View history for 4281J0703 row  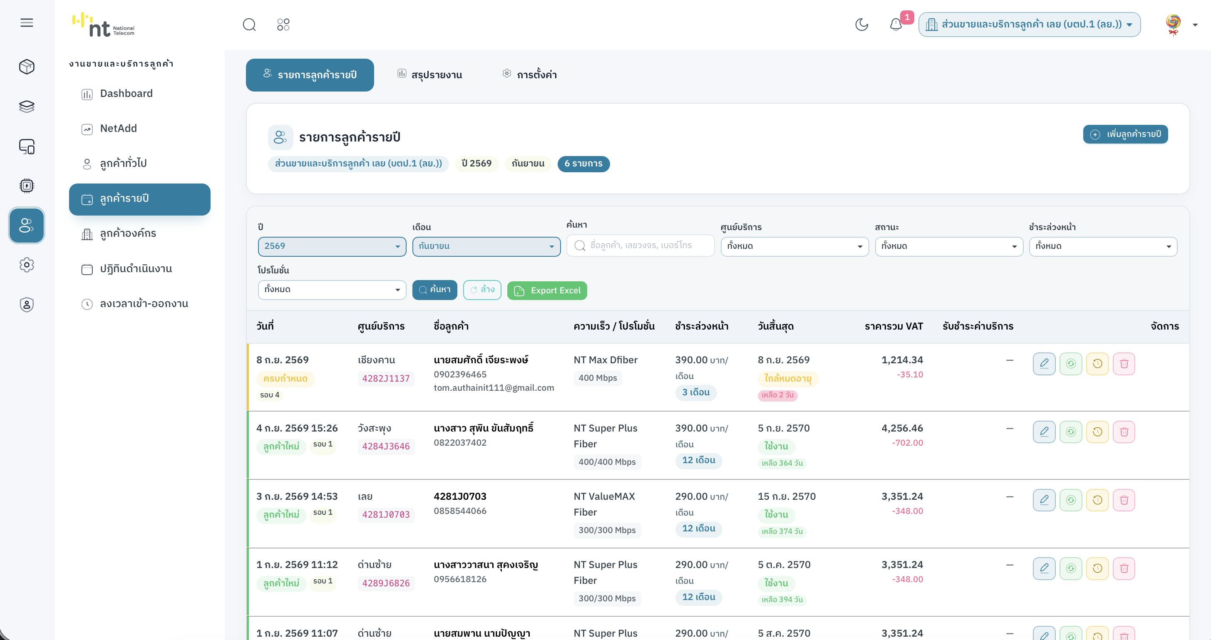[1098, 500]
